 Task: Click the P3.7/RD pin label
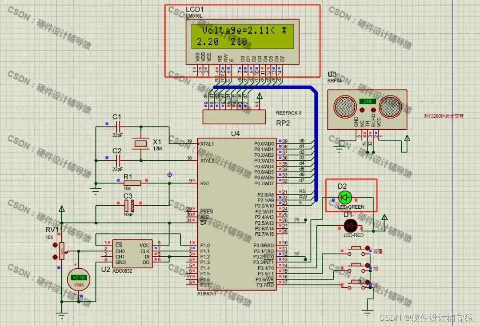[x=265, y=285]
